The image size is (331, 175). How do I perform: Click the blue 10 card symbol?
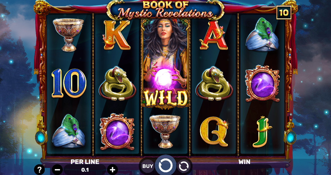[x=69, y=83]
